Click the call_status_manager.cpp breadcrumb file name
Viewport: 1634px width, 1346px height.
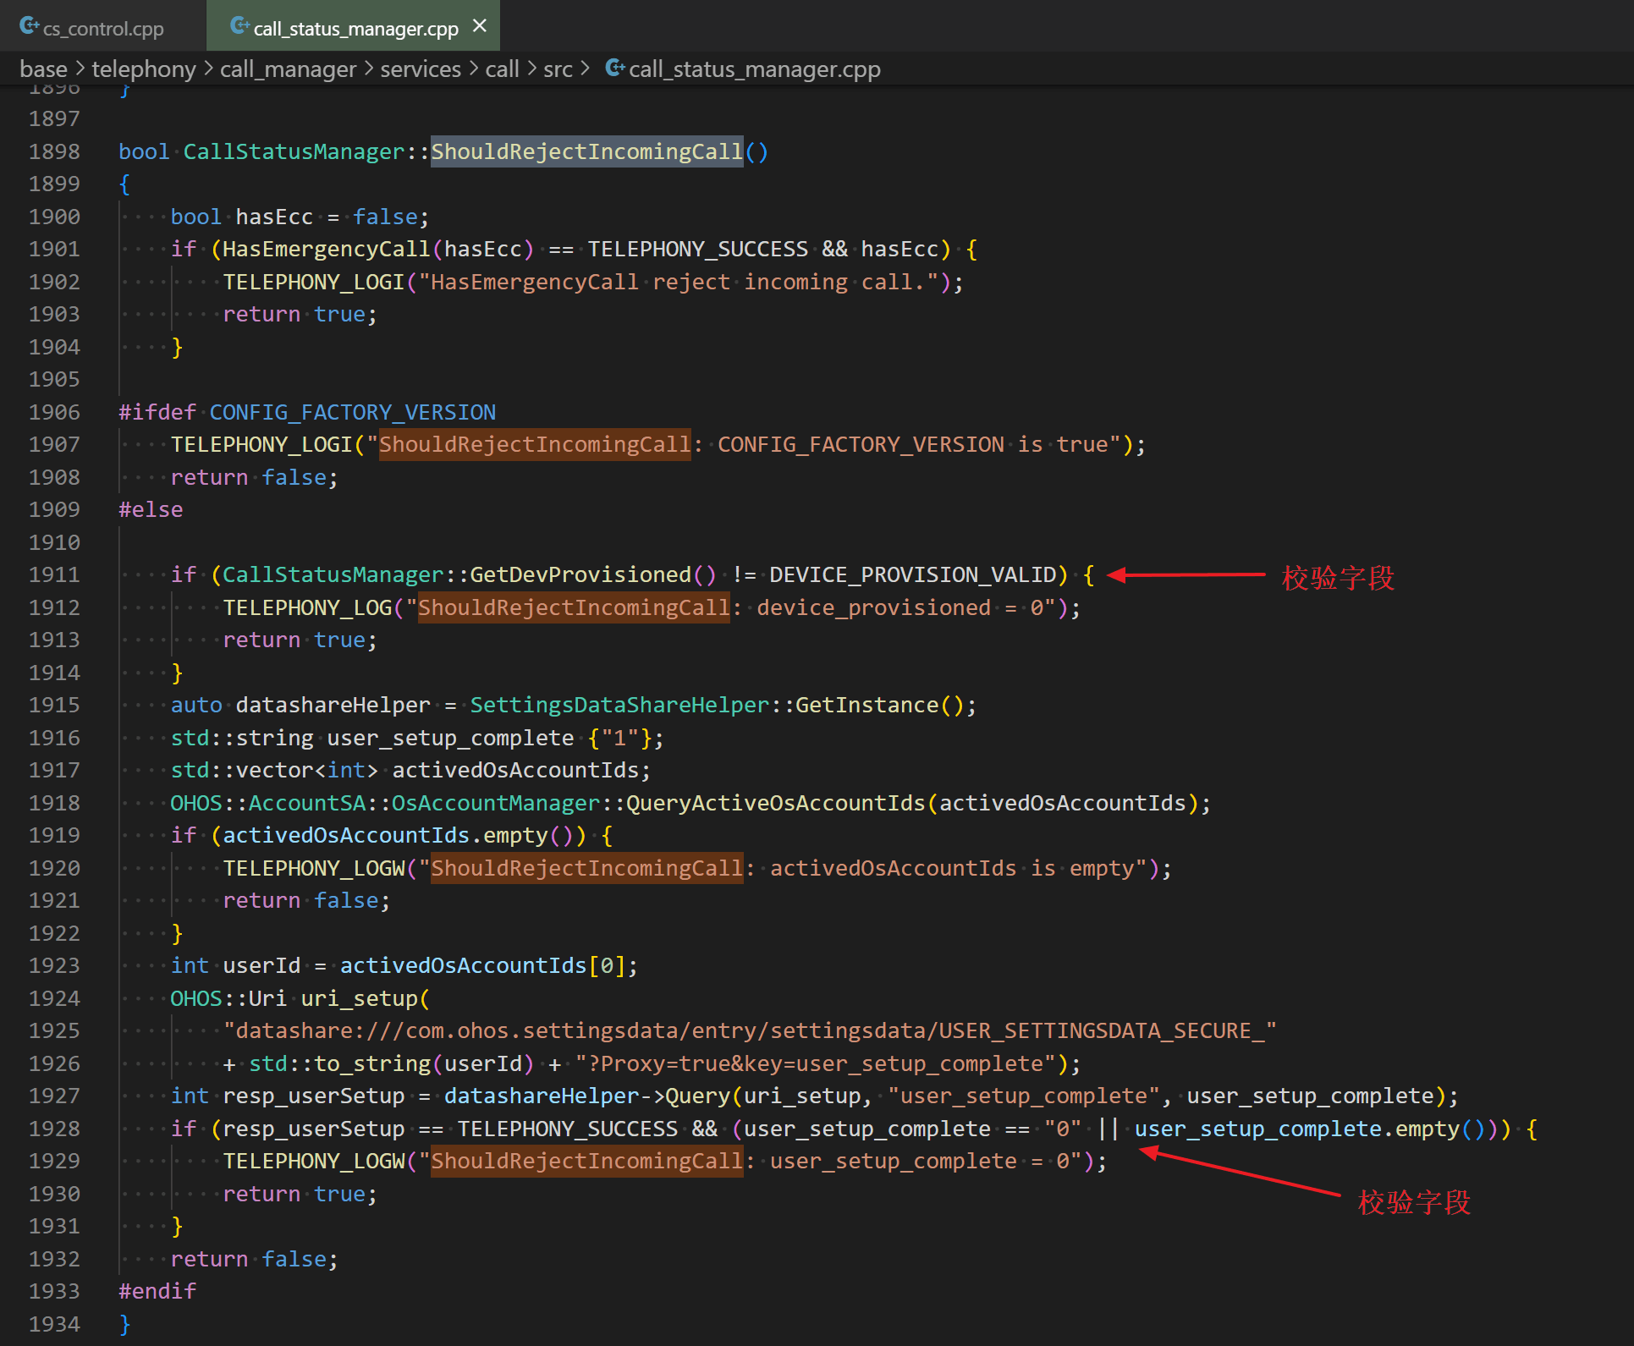click(x=754, y=69)
